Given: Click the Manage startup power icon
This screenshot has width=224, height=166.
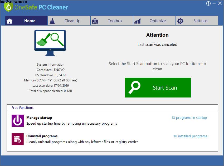Looking at the screenshot, I should click(x=17, y=120).
